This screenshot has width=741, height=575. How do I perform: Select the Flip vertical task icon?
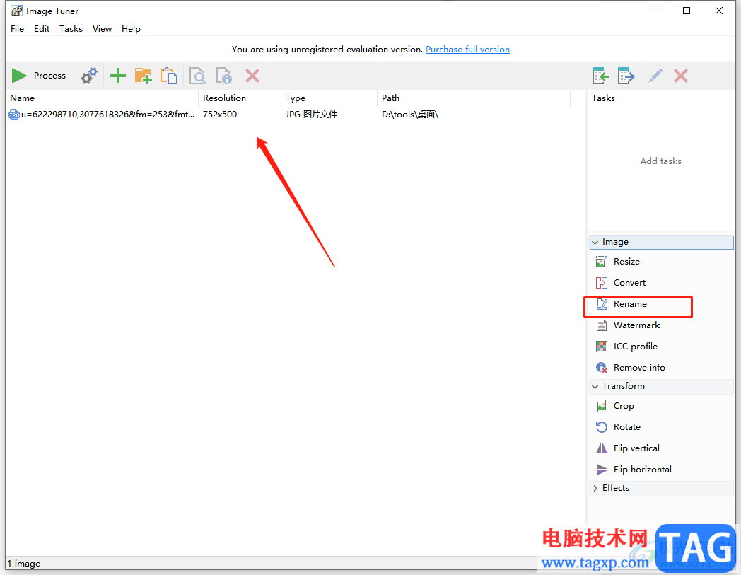[x=601, y=448]
